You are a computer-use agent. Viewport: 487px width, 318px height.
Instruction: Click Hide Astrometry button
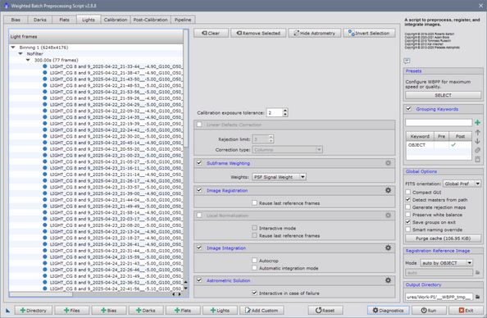tap(314, 33)
